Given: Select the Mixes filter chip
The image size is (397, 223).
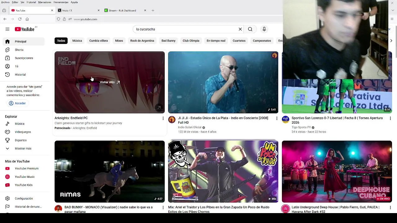Looking at the screenshot, I should (x=119, y=41).
